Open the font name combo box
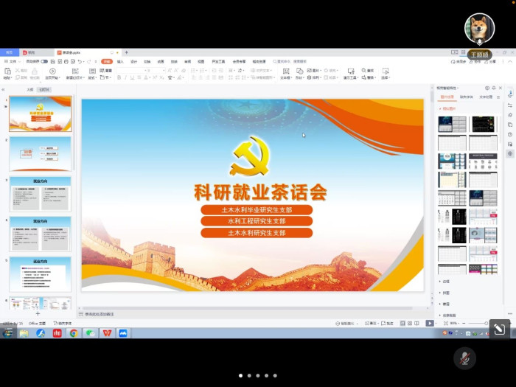516x387 pixels. click(131, 71)
